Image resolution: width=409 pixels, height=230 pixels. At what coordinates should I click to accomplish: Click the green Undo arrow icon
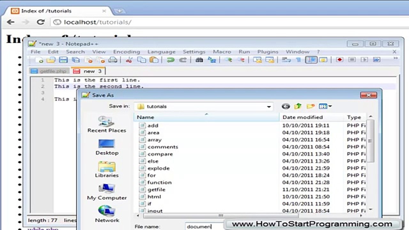[x=171, y=60]
